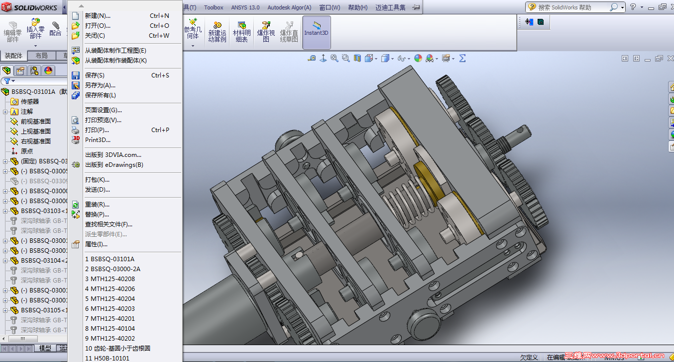
Task: Select 传感器 (Sensors) in feature tree
Action: 29,102
